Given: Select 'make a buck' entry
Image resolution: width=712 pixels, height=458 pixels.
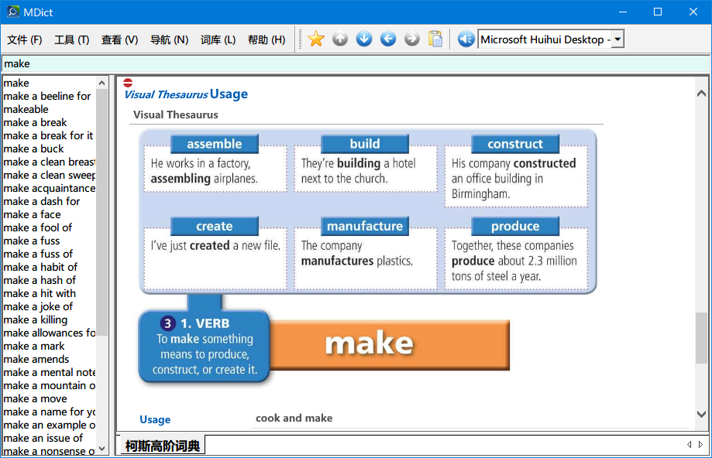Looking at the screenshot, I should (33, 149).
